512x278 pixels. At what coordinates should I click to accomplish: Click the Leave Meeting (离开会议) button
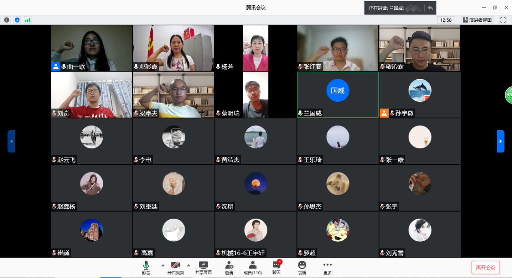point(485,267)
